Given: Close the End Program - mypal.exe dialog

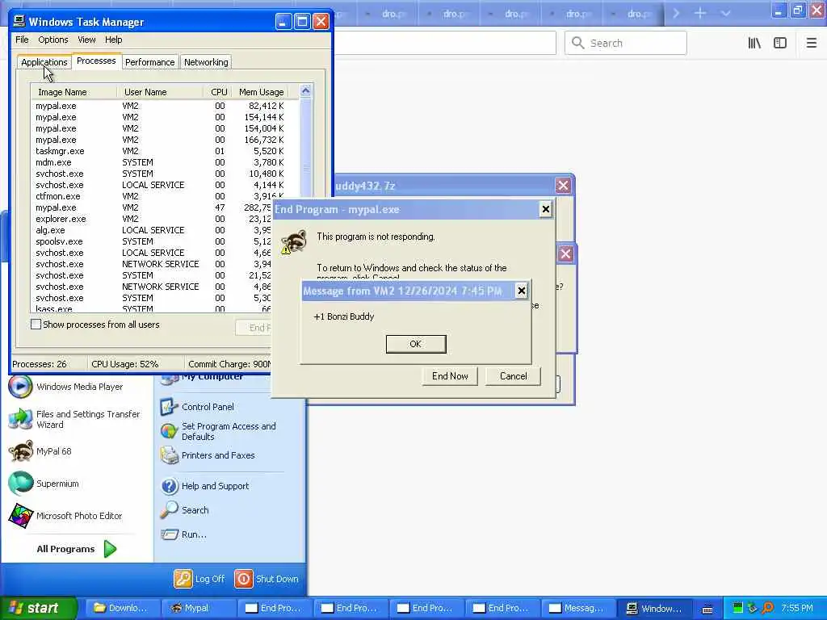Looking at the screenshot, I should (x=545, y=209).
